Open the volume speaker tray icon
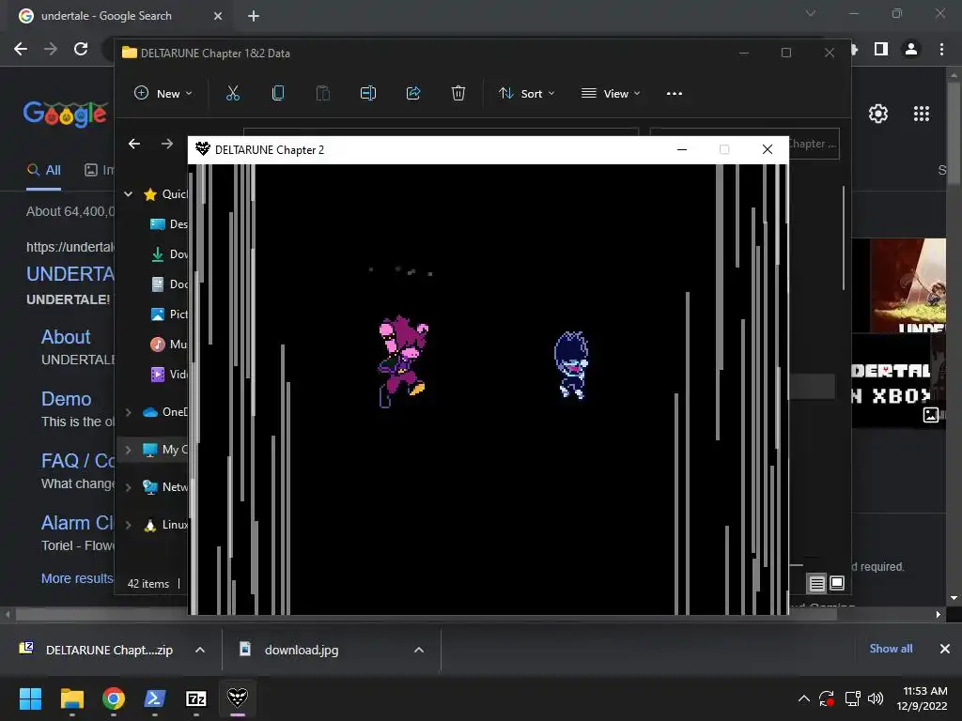 (876, 698)
